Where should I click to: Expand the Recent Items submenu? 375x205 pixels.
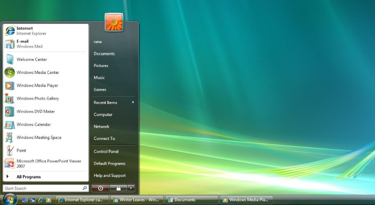click(x=114, y=102)
